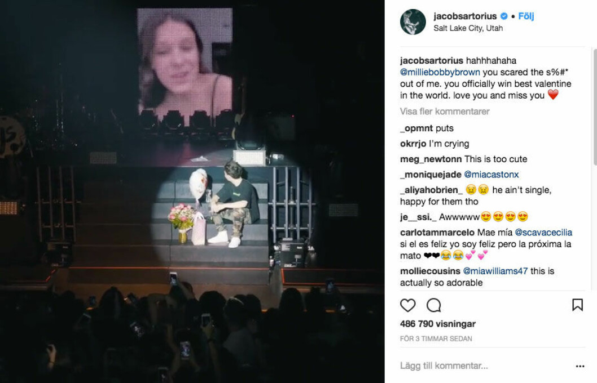
Task: Open the @miawilliams47 mention
Action: pos(495,271)
